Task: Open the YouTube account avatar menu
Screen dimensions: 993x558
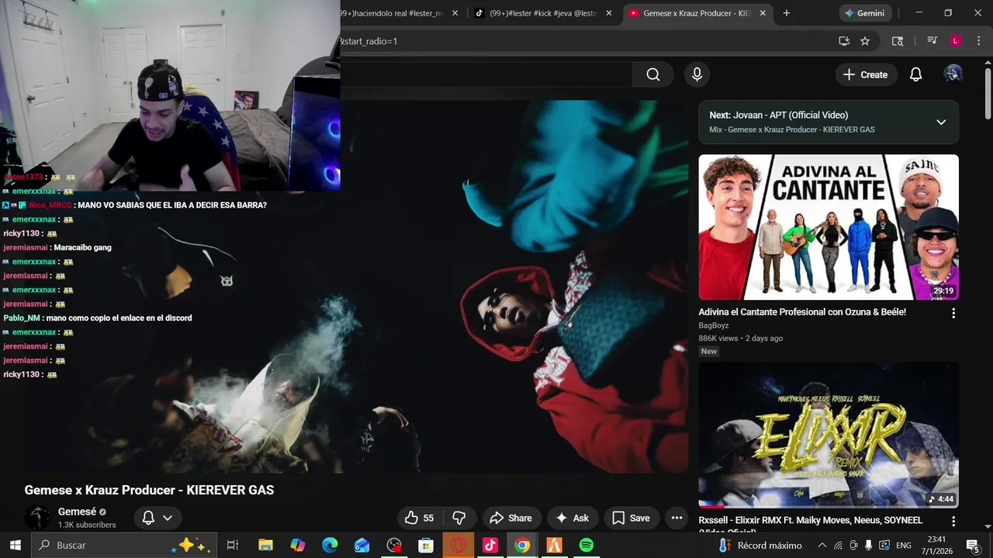Action: [x=953, y=74]
